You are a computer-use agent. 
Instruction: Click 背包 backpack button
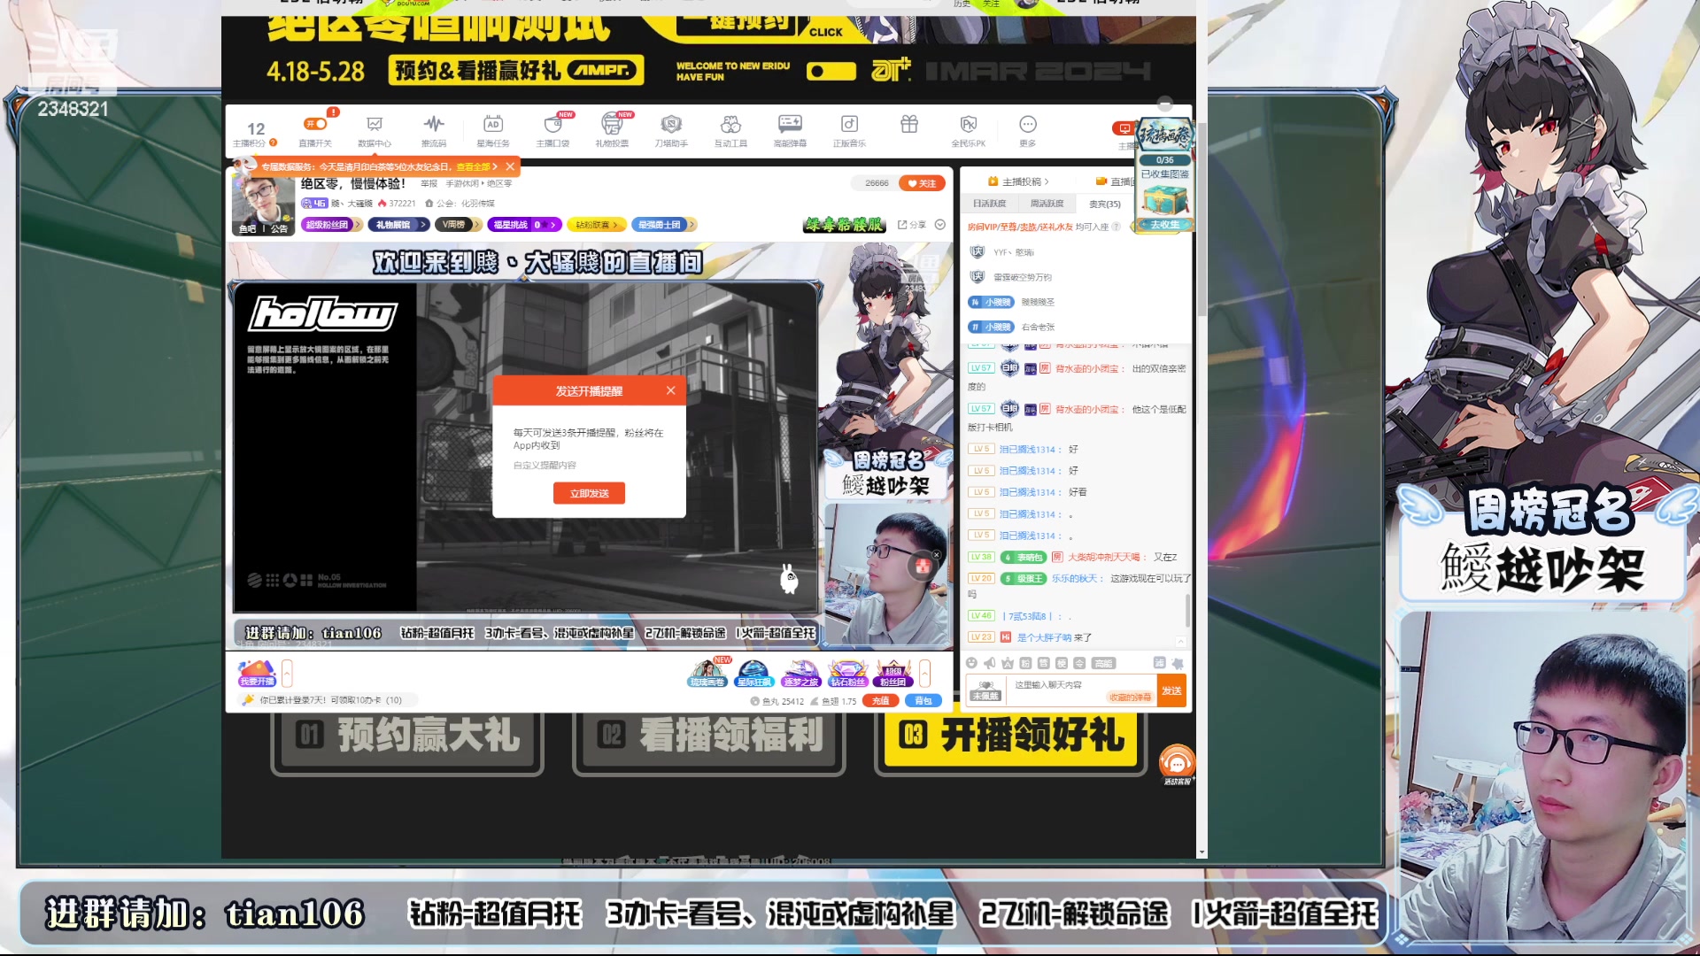coord(923,700)
